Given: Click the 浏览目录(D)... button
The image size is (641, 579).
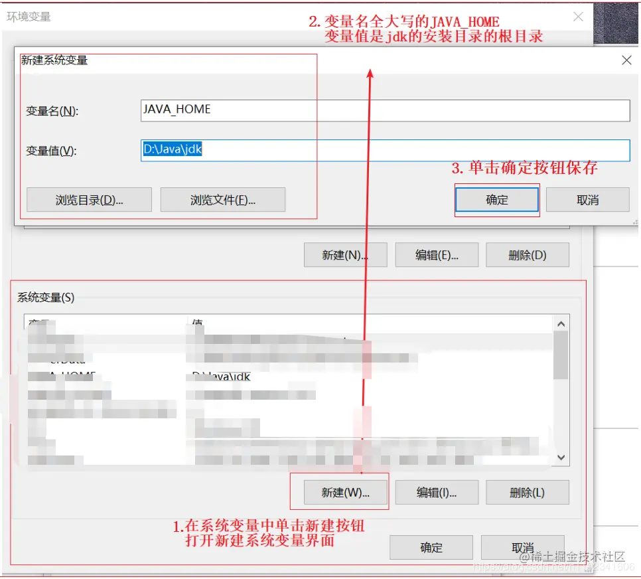Looking at the screenshot, I should click(89, 199).
